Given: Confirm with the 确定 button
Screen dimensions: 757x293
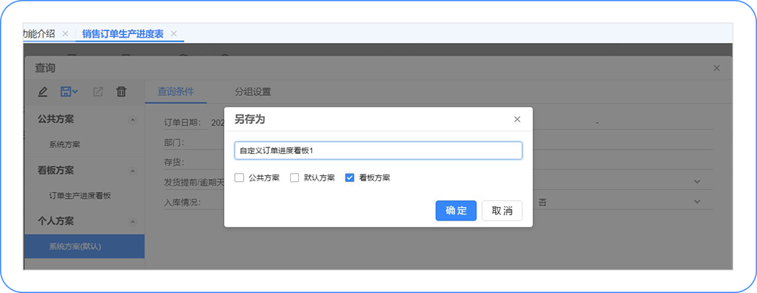Looking at the screenshot, I should coord(456,211).
